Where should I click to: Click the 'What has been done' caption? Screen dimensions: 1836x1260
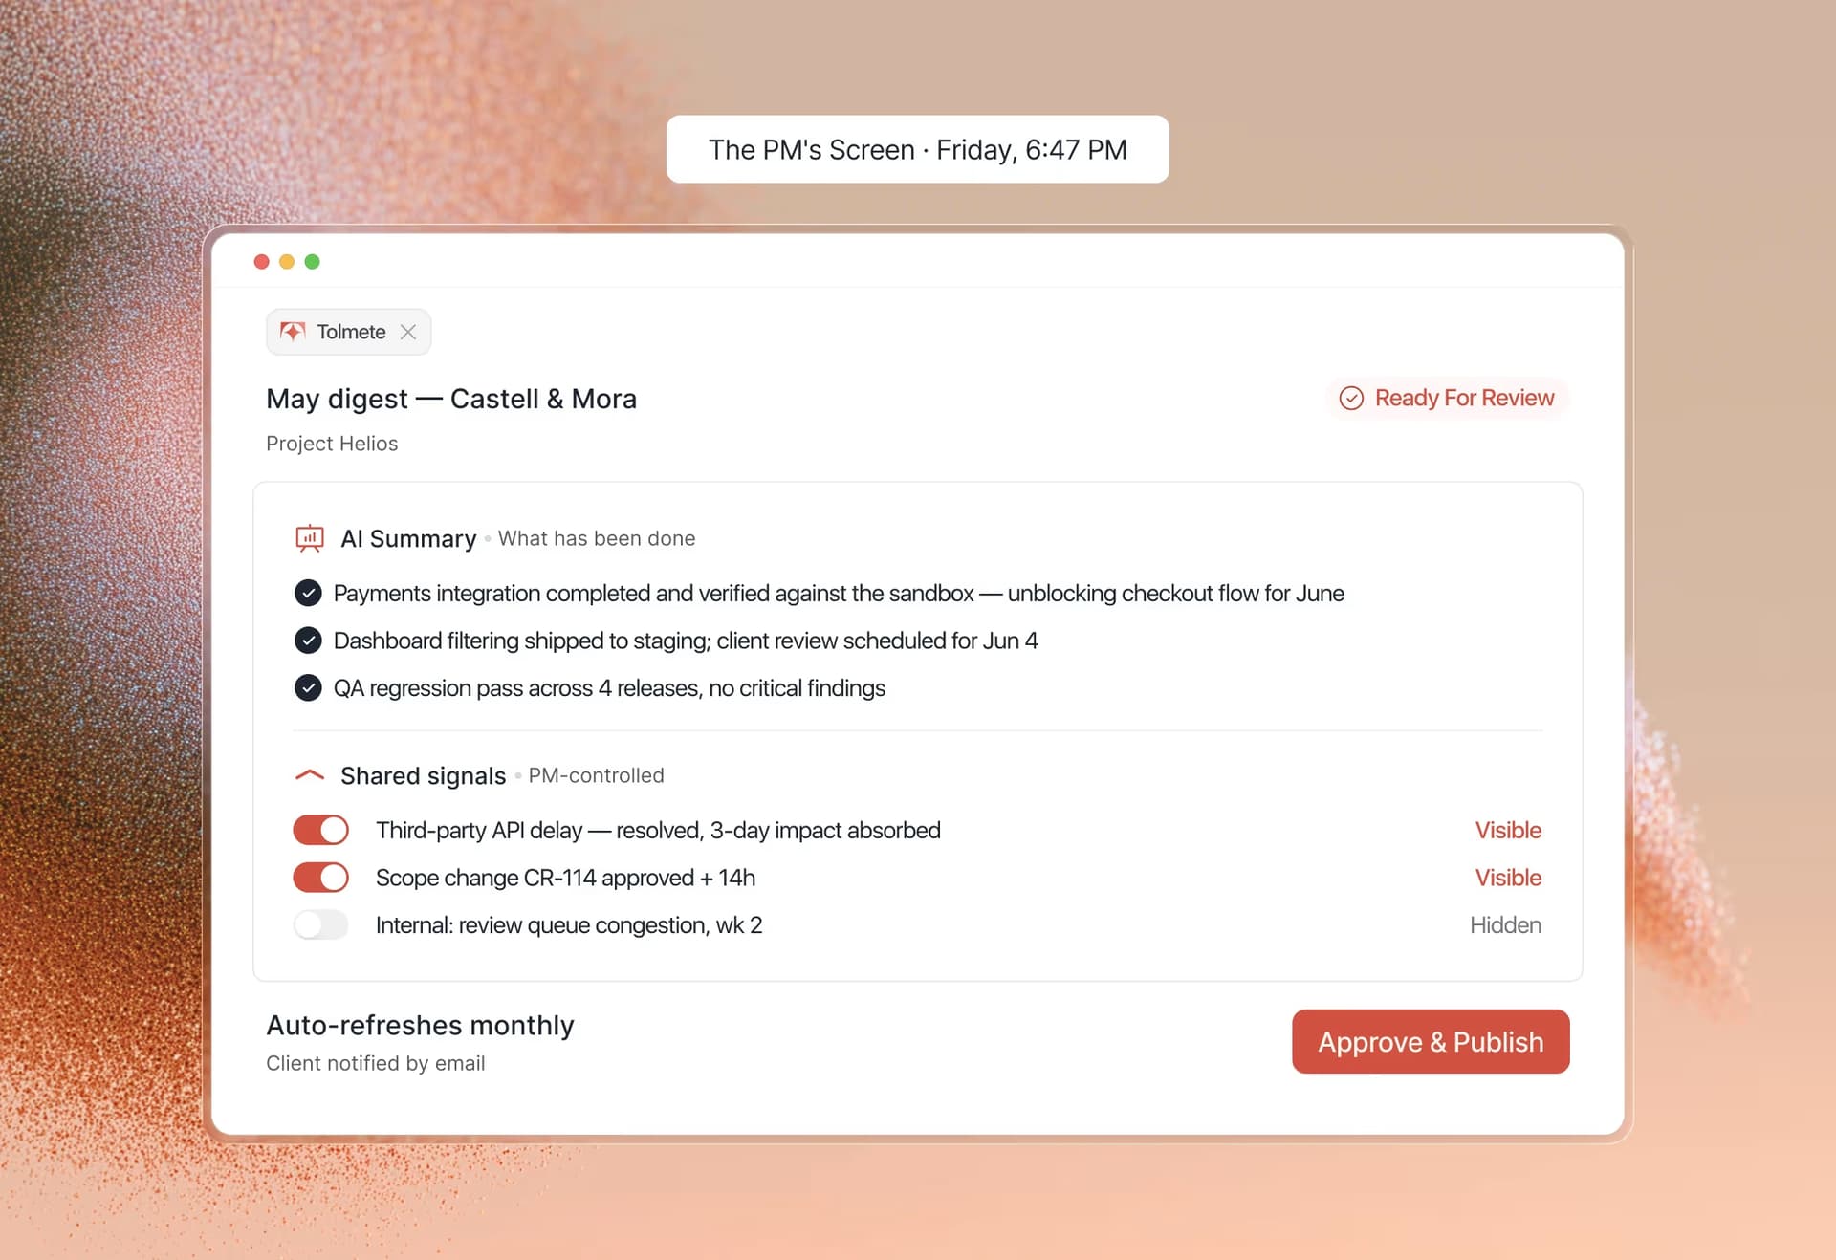pyautogui.click(x=597, y=538)
